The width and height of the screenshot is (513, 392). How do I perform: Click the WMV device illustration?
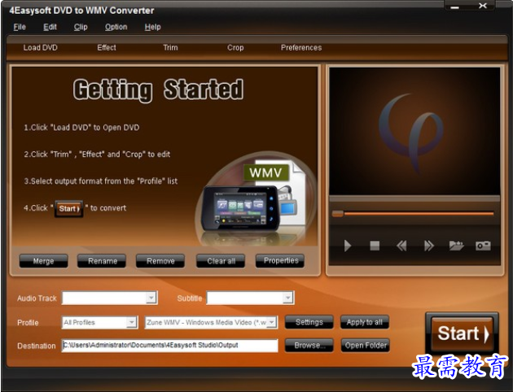pyautogui.click(x=255, y=199)
